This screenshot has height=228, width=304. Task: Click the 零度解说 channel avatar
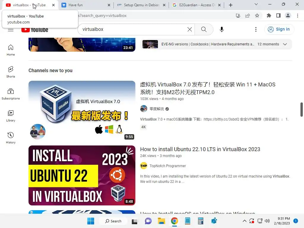[x=144, y=109]
